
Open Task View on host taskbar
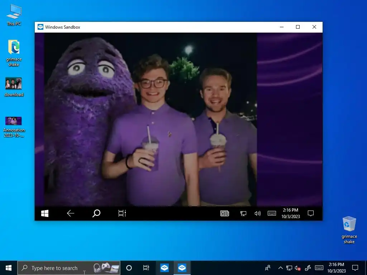(146, 268)
